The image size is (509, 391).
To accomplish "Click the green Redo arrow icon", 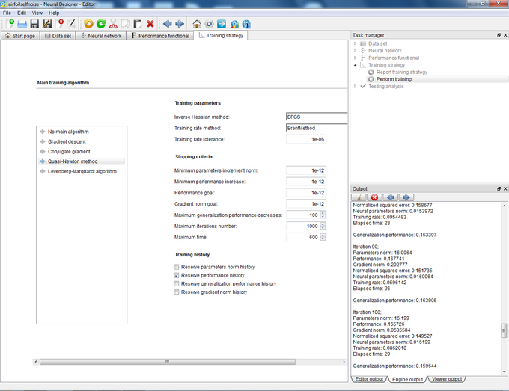I will (x=101, y=24).
